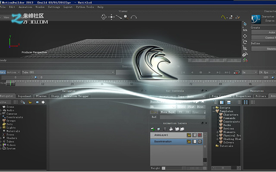Toggle the FK button in Key Controls
The height and width of the screenshot is (172, 276).
pos(180,112)
